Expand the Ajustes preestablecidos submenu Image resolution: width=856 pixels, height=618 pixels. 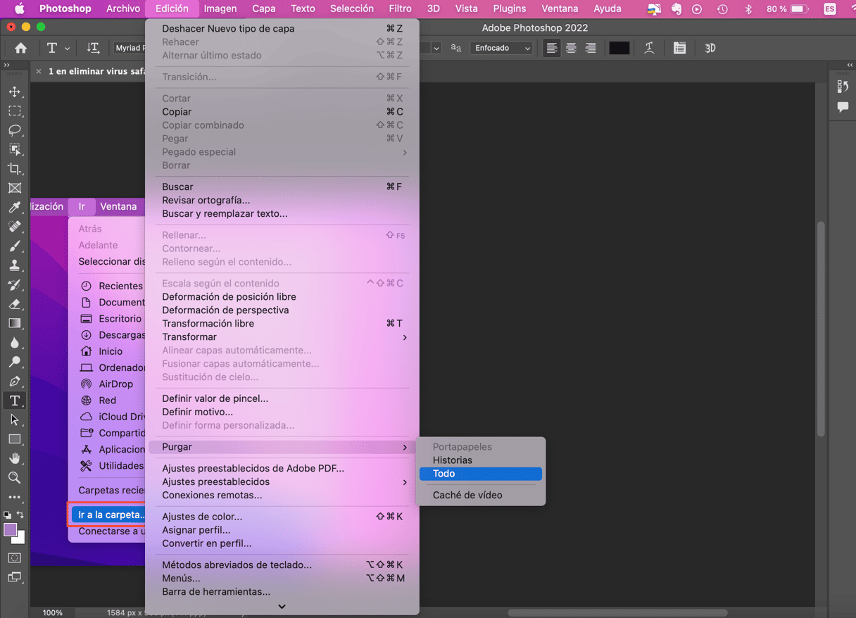pos(282,481)
